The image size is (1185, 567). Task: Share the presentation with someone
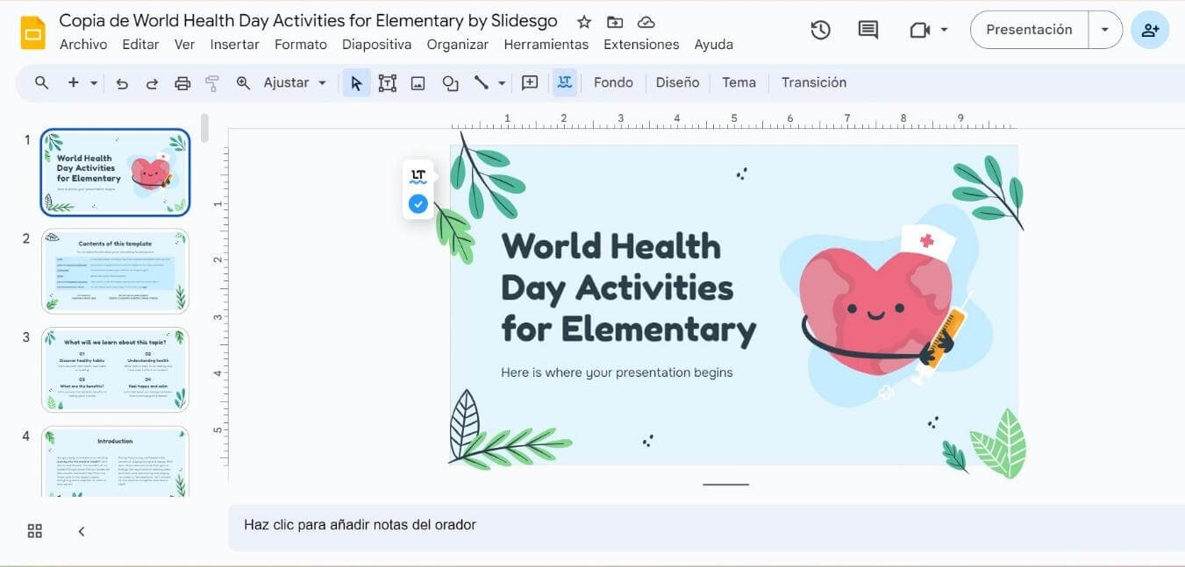[x=1150, y=29]
